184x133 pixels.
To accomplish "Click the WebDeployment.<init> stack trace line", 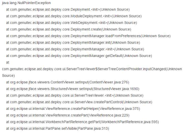I will pyautogui.click(x=71, y=23).
